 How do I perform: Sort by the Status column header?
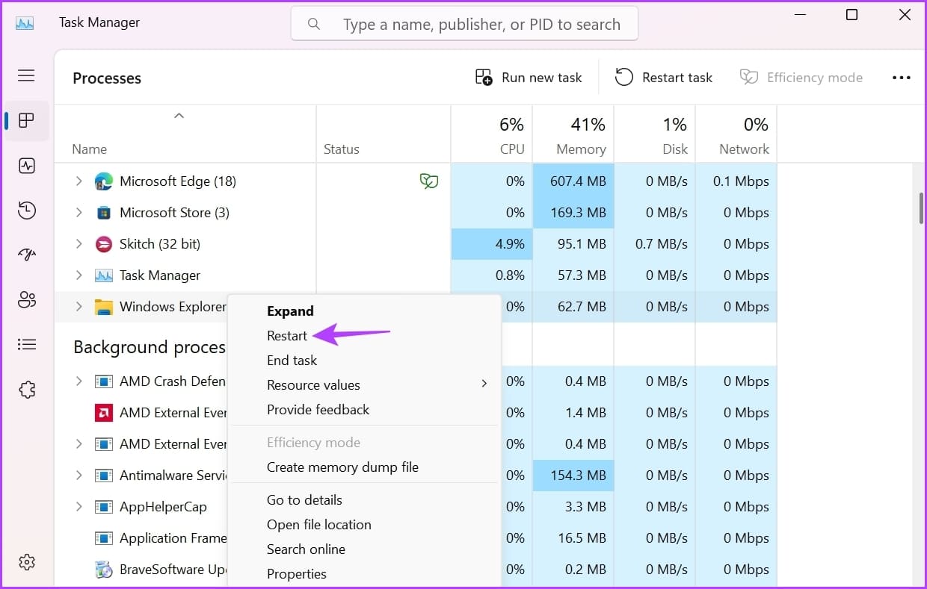384,134
